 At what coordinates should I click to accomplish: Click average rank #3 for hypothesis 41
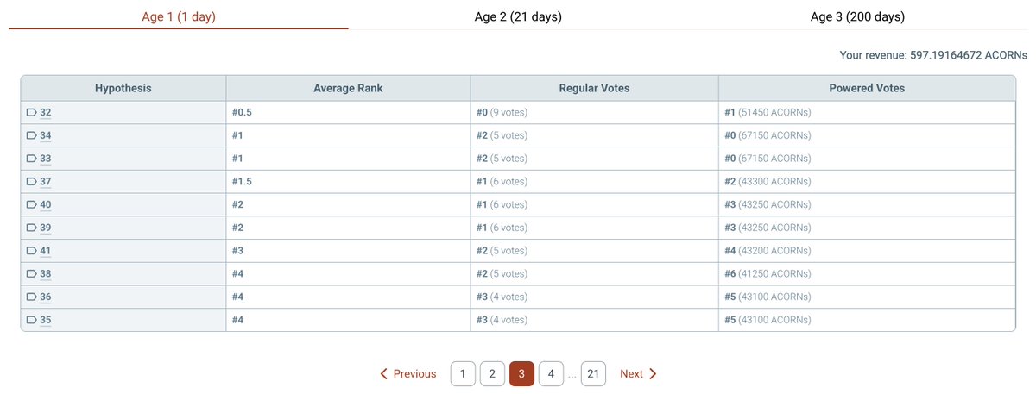click(349, 251)
